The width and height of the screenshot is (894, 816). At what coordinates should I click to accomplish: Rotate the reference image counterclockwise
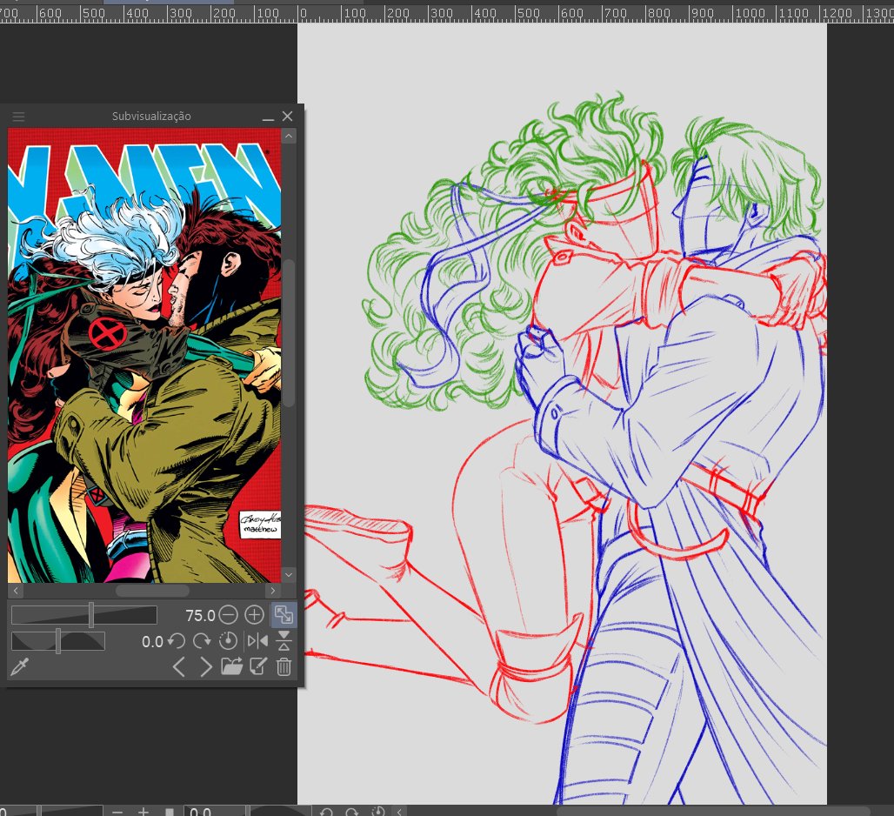[177, 641]
